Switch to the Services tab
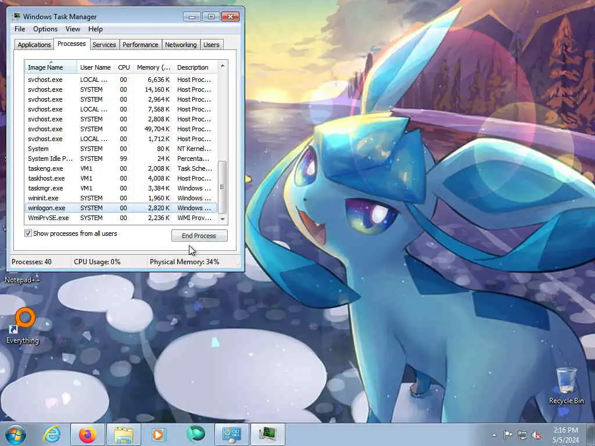Image resolution: width=595 pixels, height=446 pixels. (104, 44)
